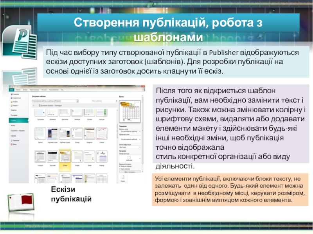
Task: Switch to the Главная ribbon tab
Action: click(x=18, y=90)
